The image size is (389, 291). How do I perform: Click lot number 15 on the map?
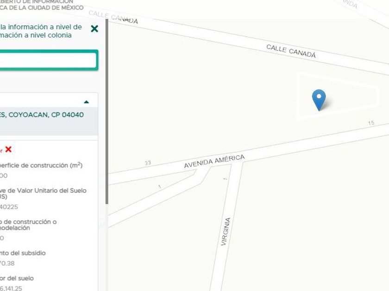[x=371, y=123]
